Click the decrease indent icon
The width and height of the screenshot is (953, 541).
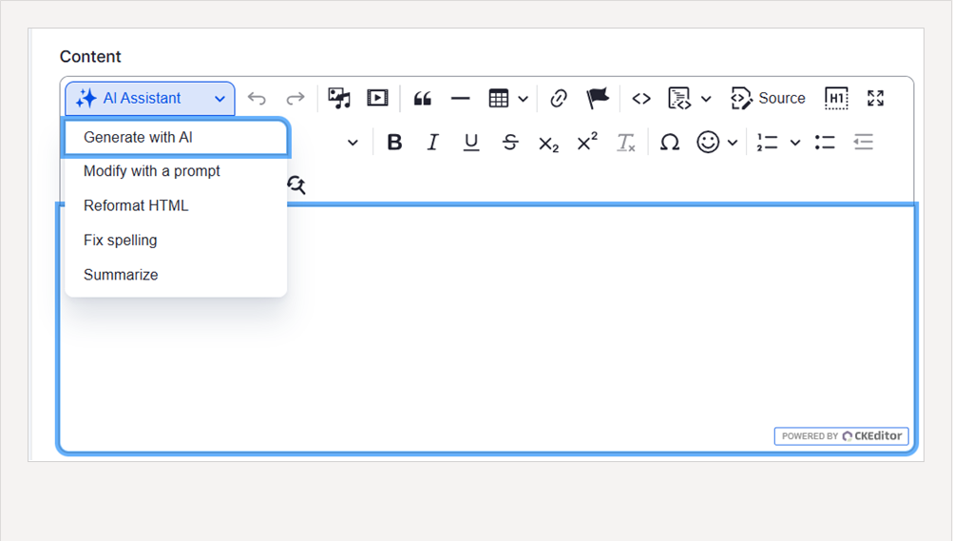coord(863,143)
